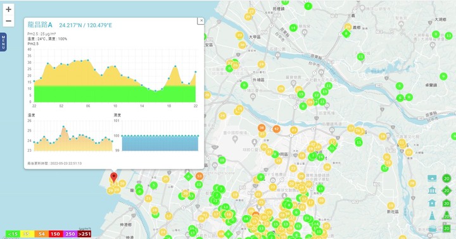Click the green square 20 legend marker
This screenshot has width=456, height=239.
tap(446, 228)
